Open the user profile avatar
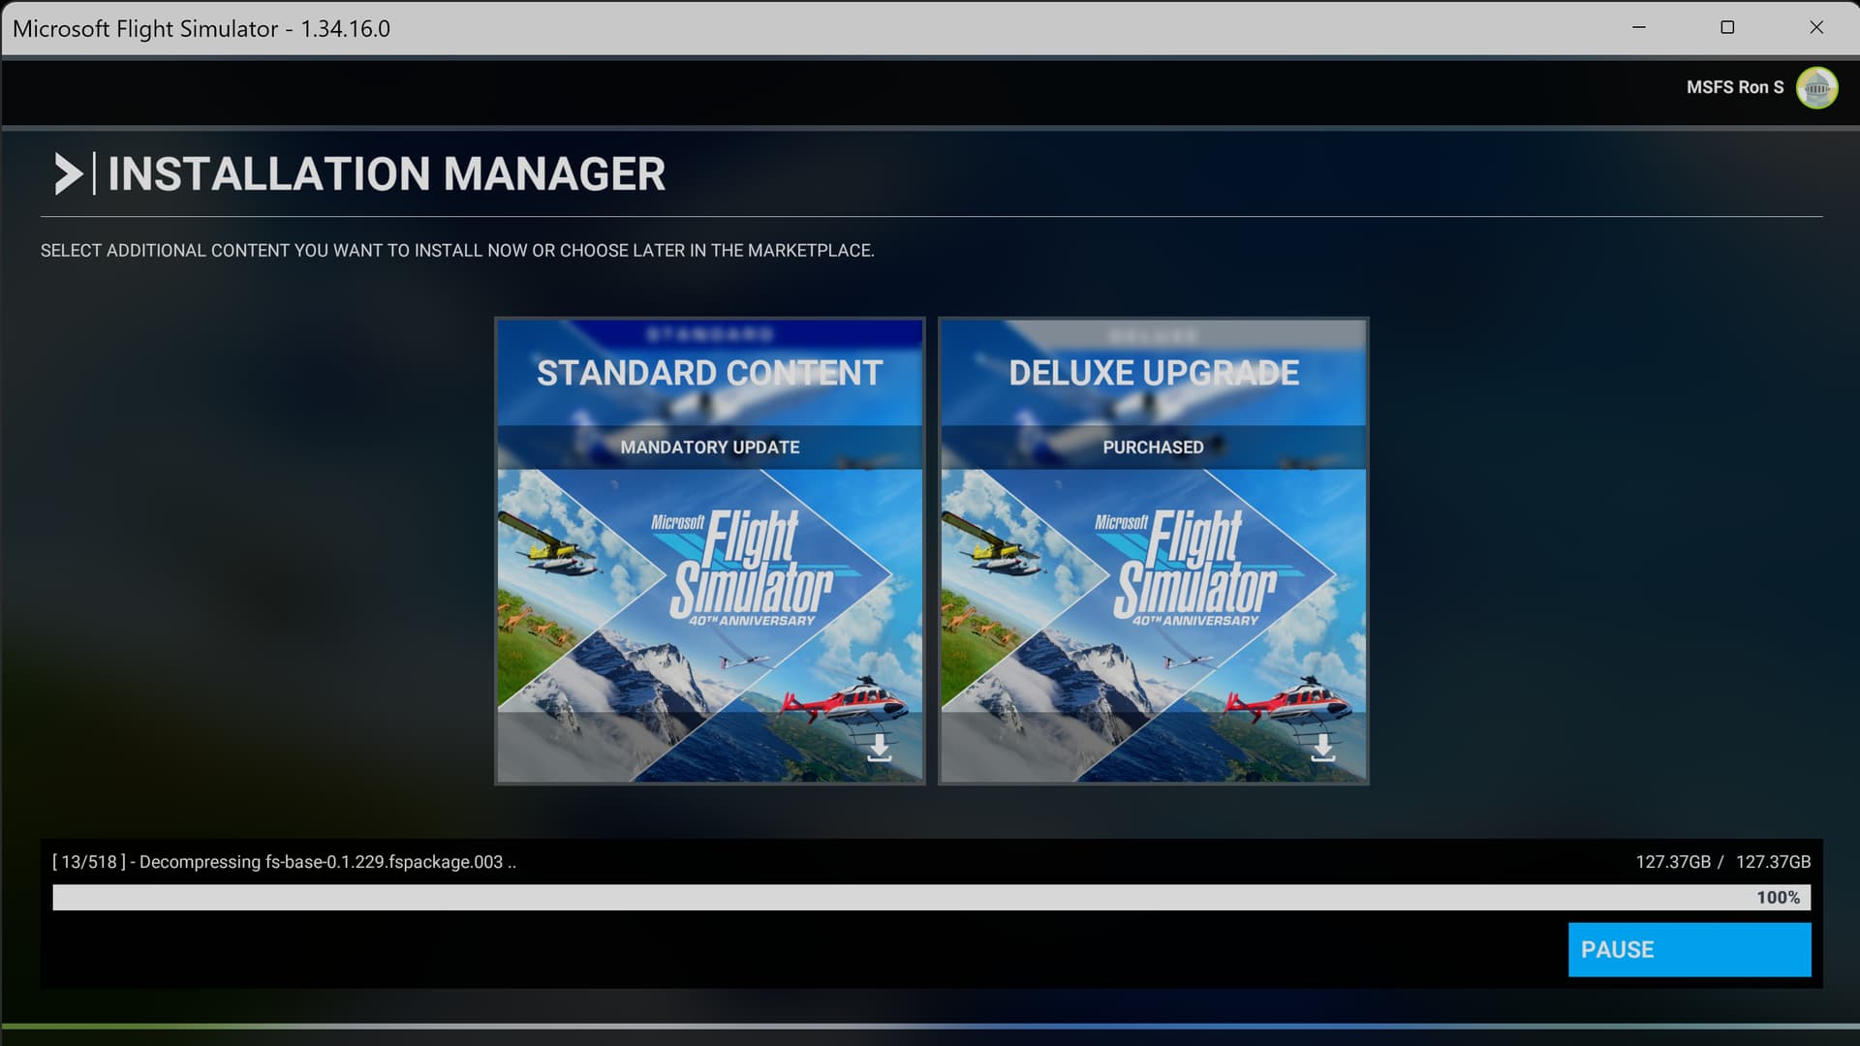 pyautogui.click(x=1816, y=88)
